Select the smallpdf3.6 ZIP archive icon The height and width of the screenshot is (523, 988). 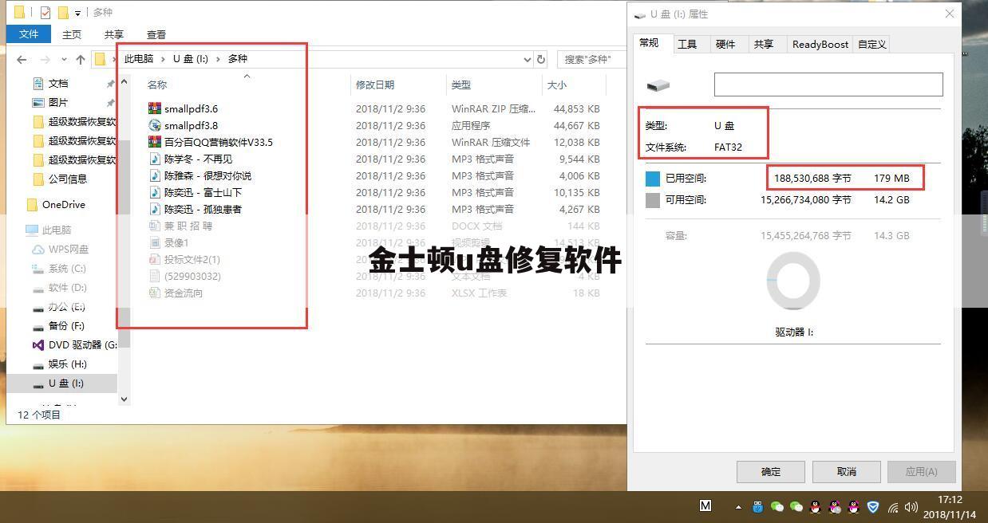tap(155, 108)
